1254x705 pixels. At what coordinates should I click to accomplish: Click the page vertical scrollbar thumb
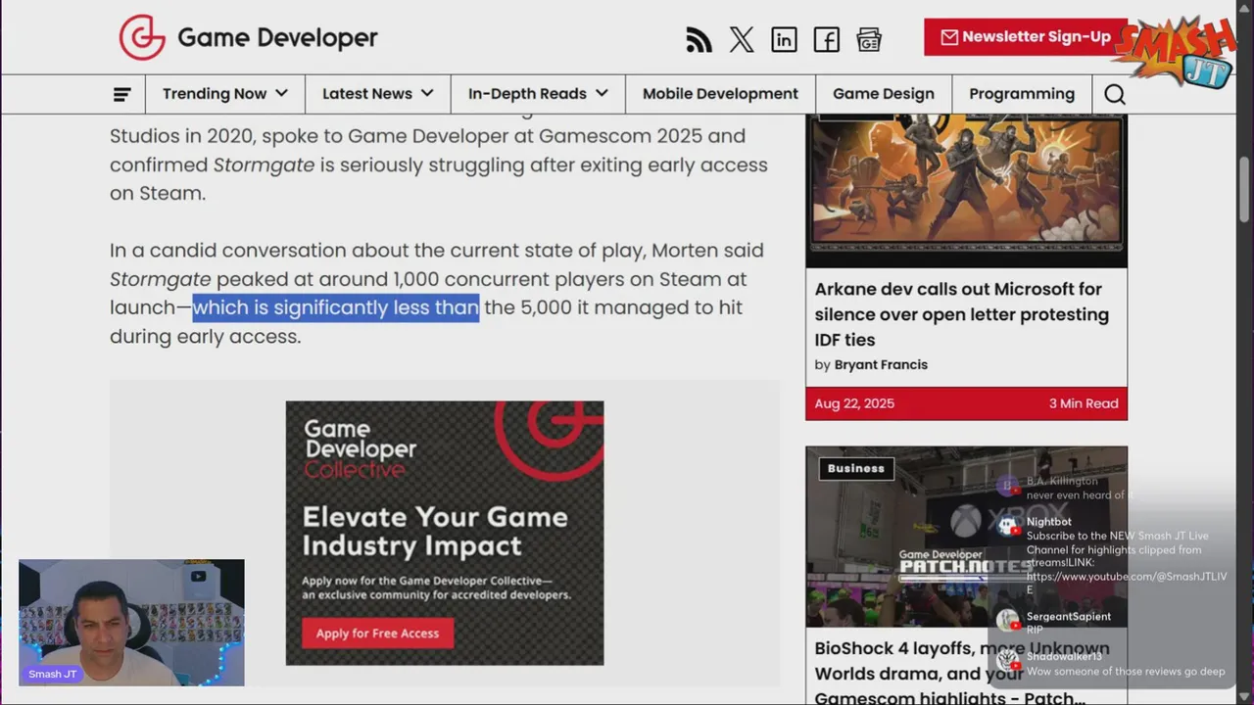click(x=1245, y=190)
